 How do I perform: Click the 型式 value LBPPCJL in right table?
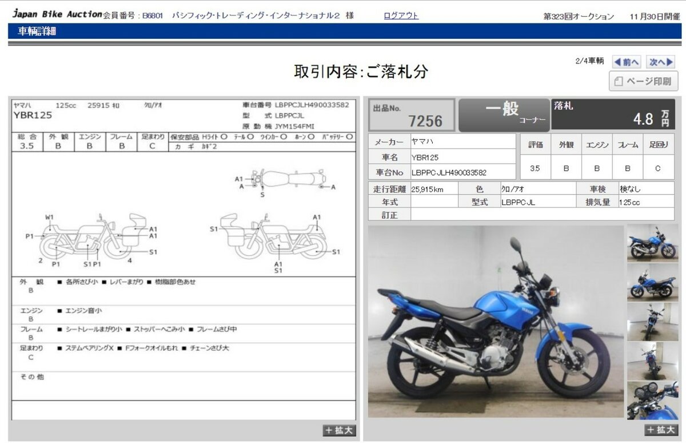pyautogui.click(x=519, y=203)
